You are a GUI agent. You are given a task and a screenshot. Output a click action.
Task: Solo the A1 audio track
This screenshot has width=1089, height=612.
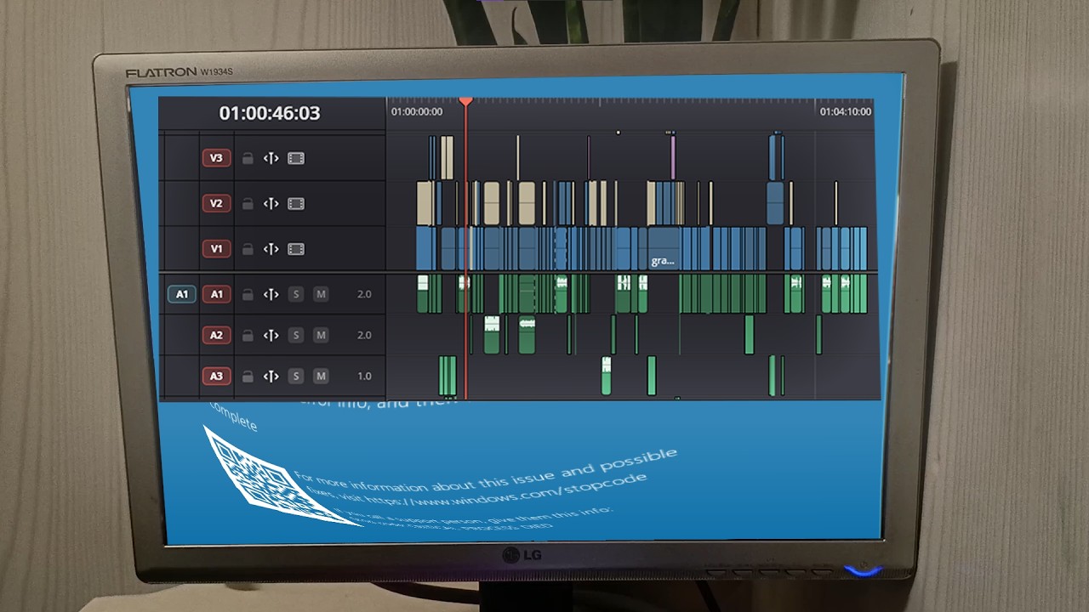(296, 294)
